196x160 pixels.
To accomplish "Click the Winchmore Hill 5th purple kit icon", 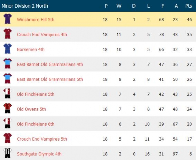I will (x=7, y=19).
